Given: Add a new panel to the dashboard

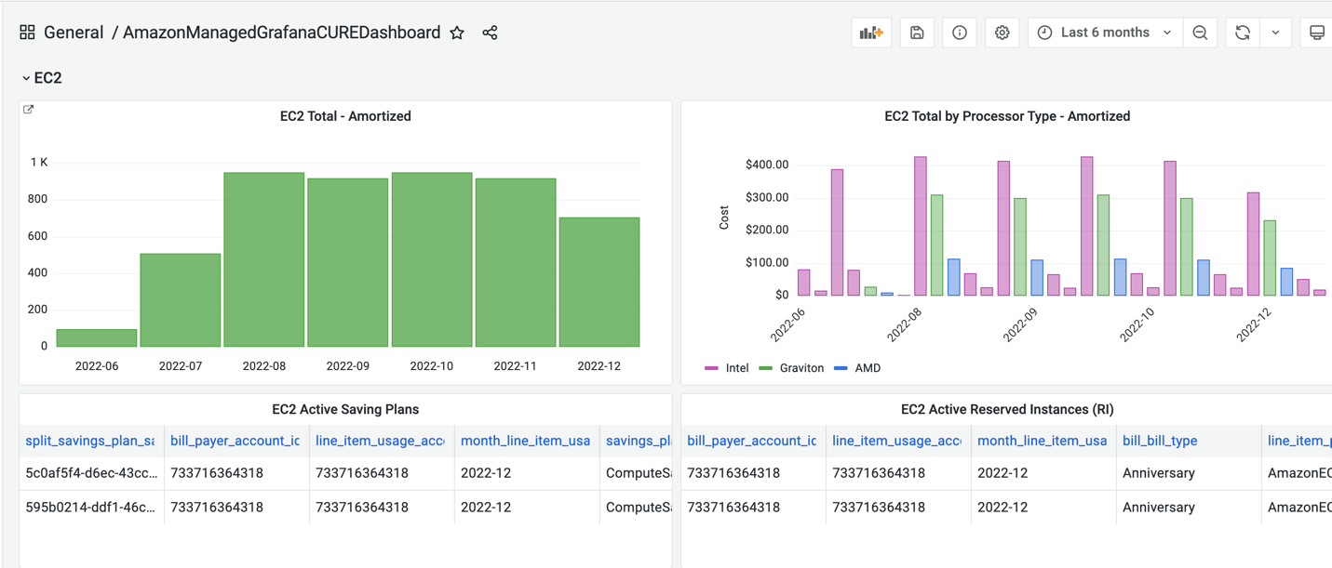Looking at the screenshot, I should [x=871, y=32].
